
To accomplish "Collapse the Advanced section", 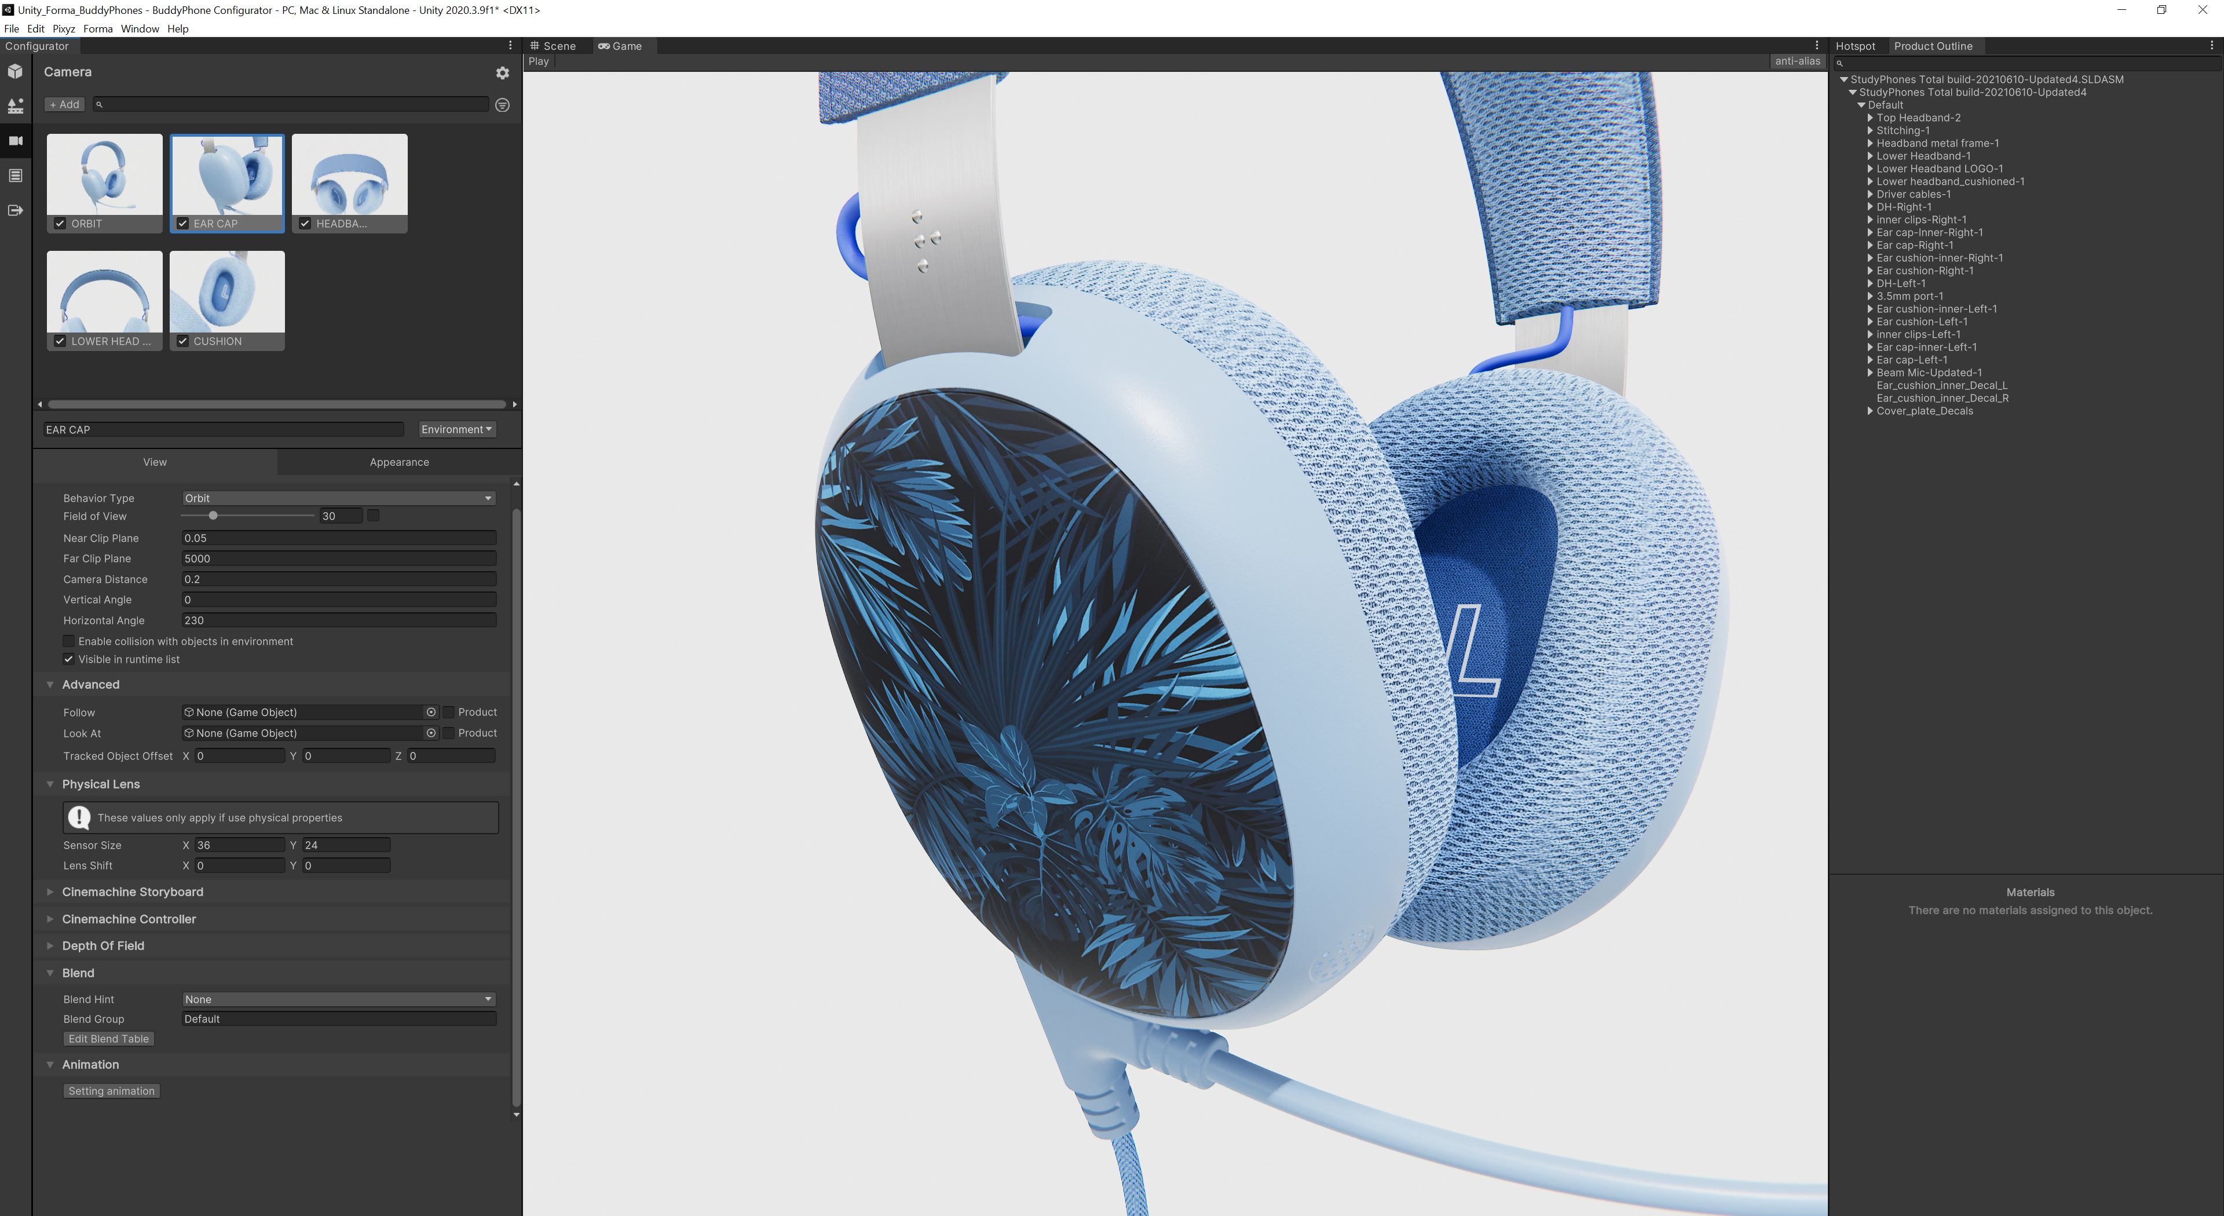I will pos(50,685).
